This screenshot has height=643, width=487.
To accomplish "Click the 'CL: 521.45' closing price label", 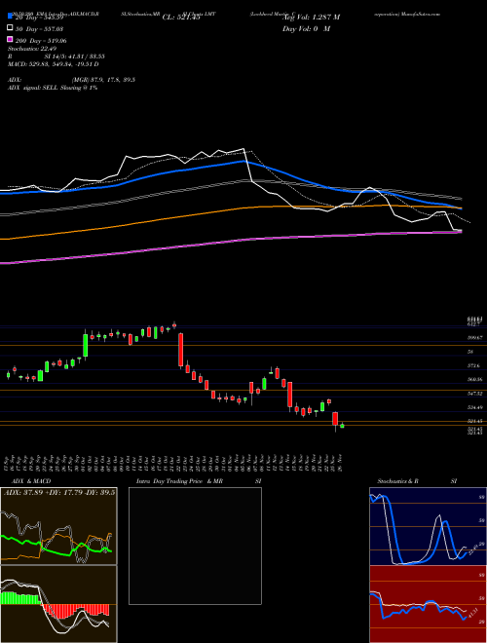I will 181,18.
